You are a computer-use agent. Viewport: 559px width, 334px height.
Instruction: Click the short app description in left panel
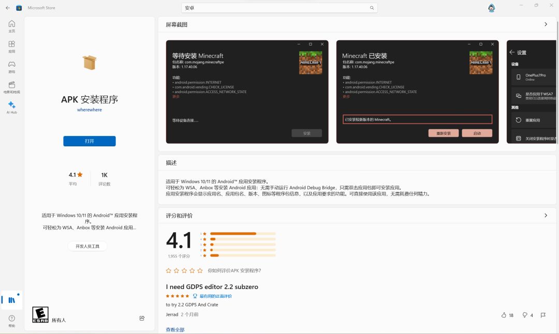click(90, 221)
